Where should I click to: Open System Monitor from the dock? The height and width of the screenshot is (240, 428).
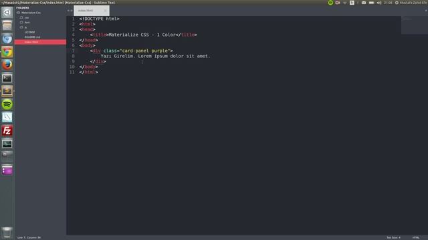coord(7,144)
